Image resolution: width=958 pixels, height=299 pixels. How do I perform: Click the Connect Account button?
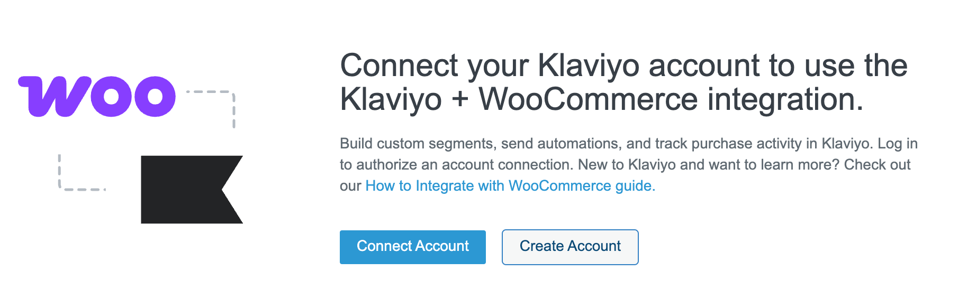click(413, 247)
